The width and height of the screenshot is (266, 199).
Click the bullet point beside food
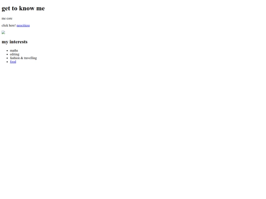(x=7, y=62)
